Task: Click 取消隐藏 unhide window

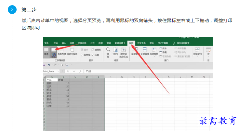Action: click(x=165, y=56)
